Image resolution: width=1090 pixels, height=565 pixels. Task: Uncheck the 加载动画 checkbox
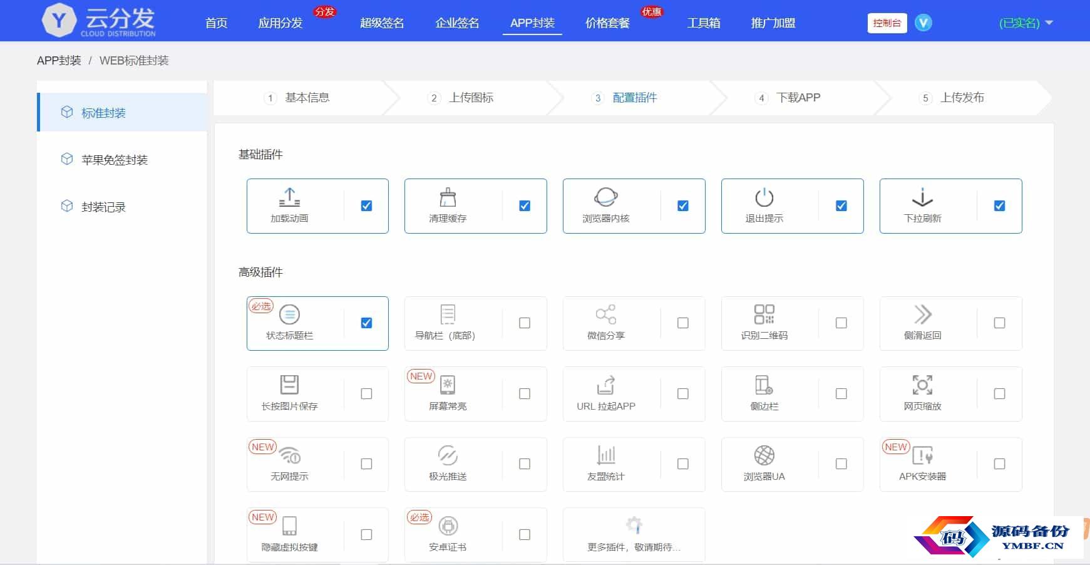point(367,205)
